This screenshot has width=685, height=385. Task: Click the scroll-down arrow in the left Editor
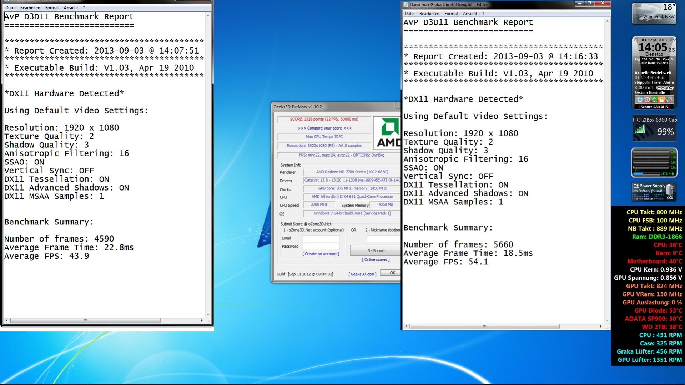208,315
